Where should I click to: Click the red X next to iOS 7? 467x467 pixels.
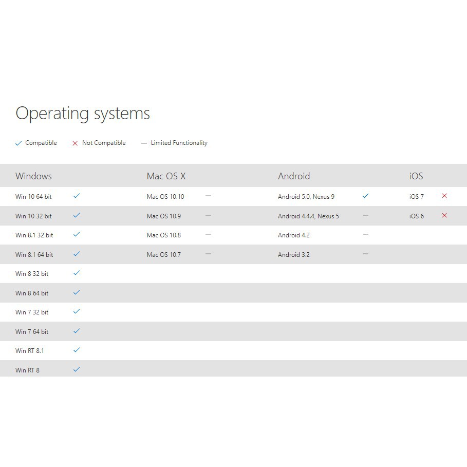tap(444, 196)
